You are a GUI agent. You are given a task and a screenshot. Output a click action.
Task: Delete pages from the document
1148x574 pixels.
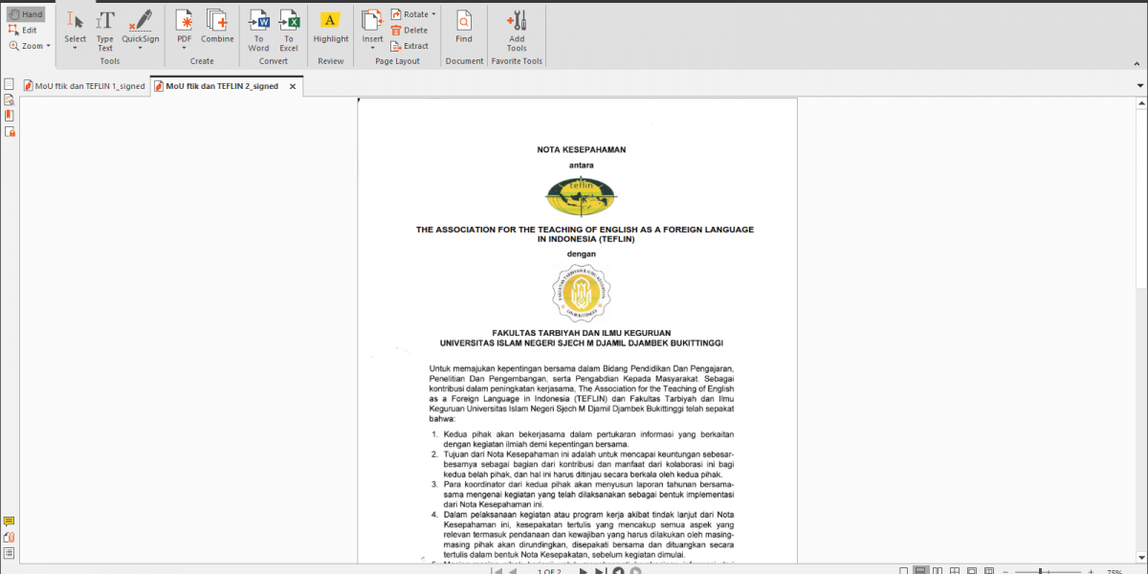click(409, 30)
